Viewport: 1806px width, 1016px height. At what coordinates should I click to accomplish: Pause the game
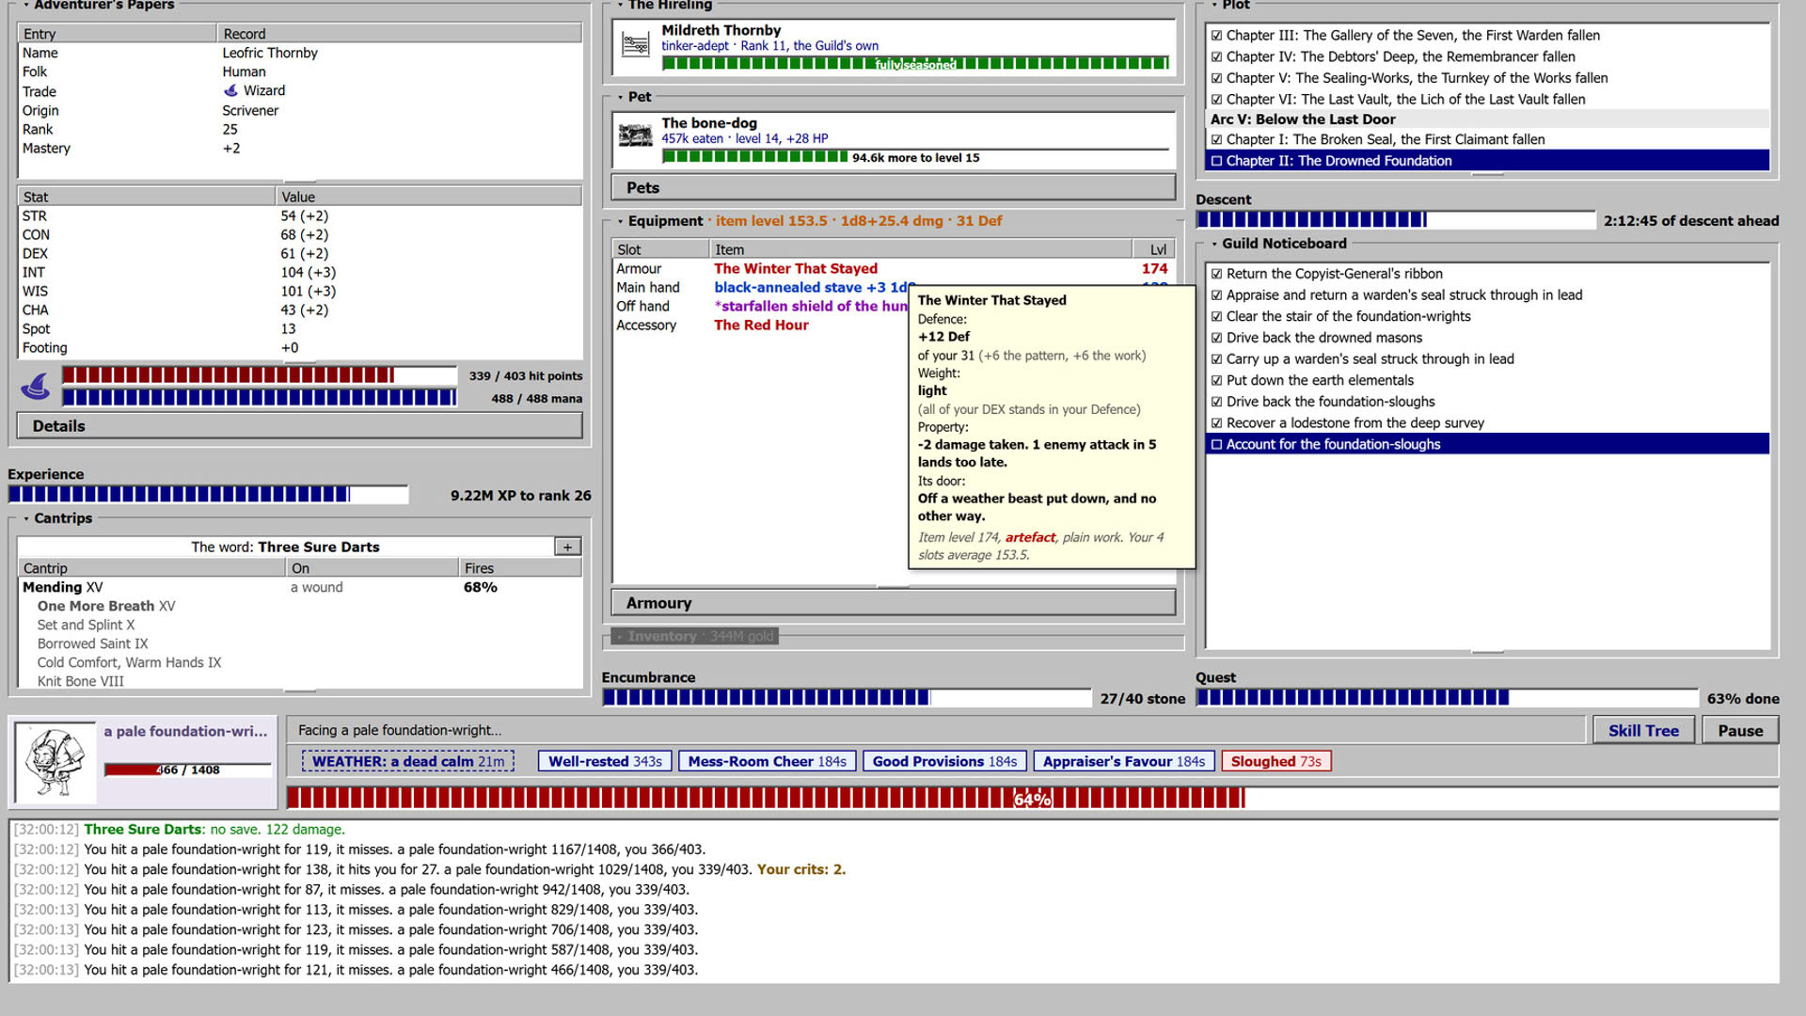point(1740,731)
